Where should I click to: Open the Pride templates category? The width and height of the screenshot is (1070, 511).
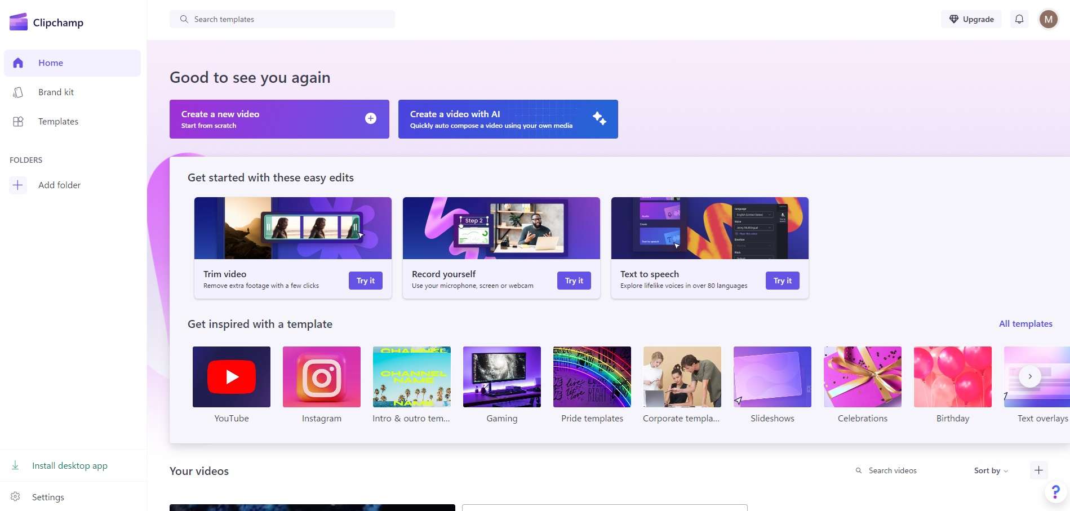tap(592, 377)
